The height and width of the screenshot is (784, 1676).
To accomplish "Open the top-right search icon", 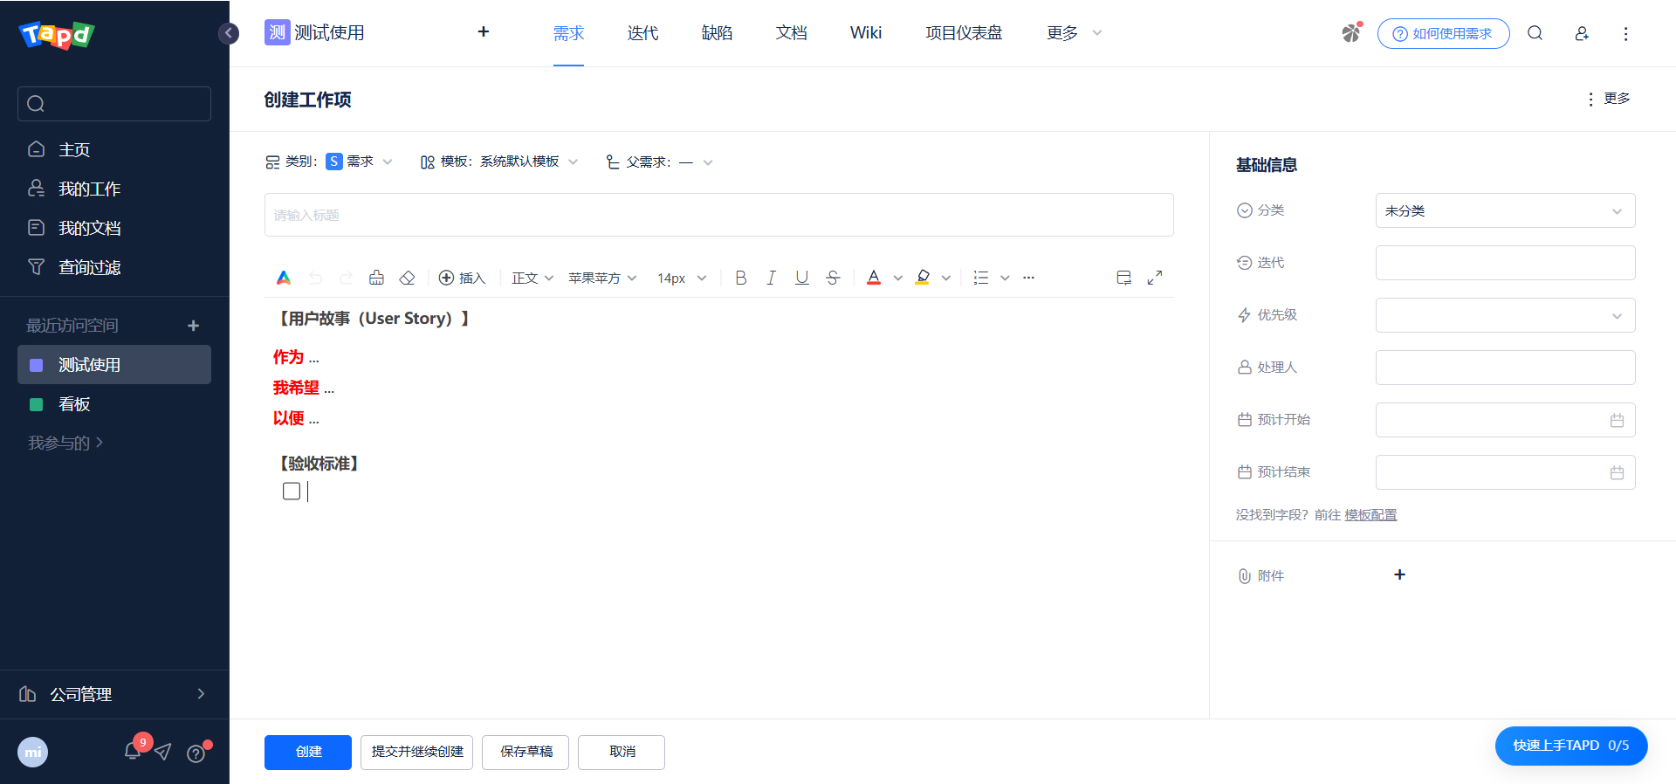I will coord(1535,33).
